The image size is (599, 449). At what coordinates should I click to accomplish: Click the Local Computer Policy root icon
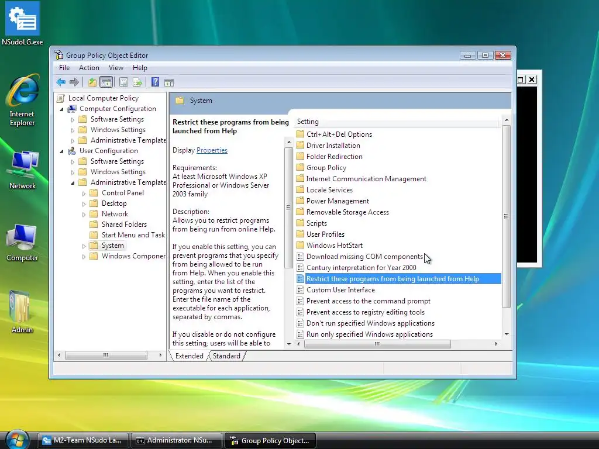point(60,98)
